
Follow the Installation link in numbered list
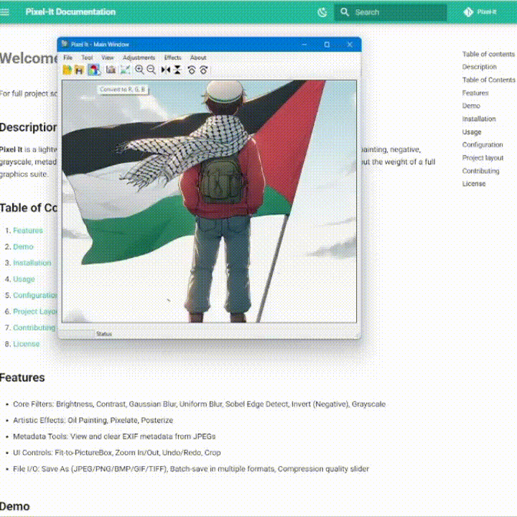[32, 263]
